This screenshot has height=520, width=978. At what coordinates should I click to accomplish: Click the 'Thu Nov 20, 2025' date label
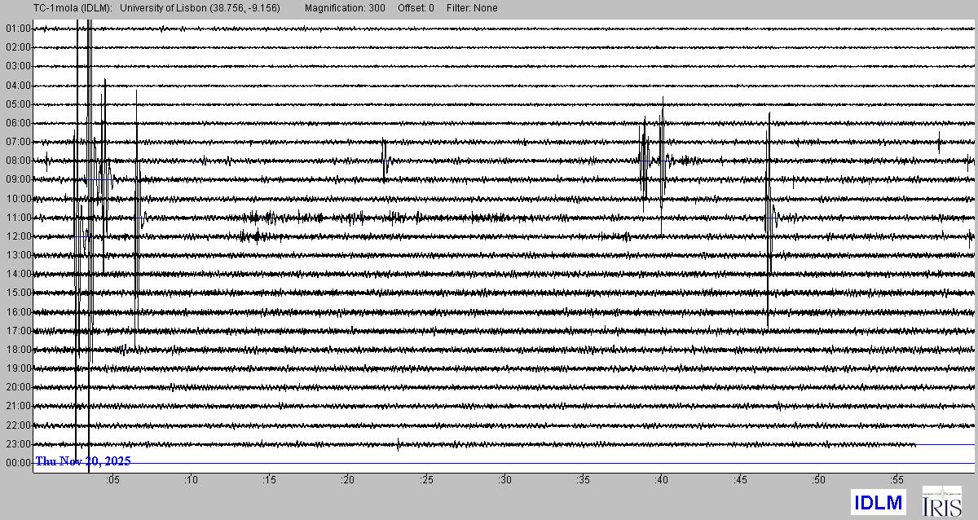click(82, 461)
